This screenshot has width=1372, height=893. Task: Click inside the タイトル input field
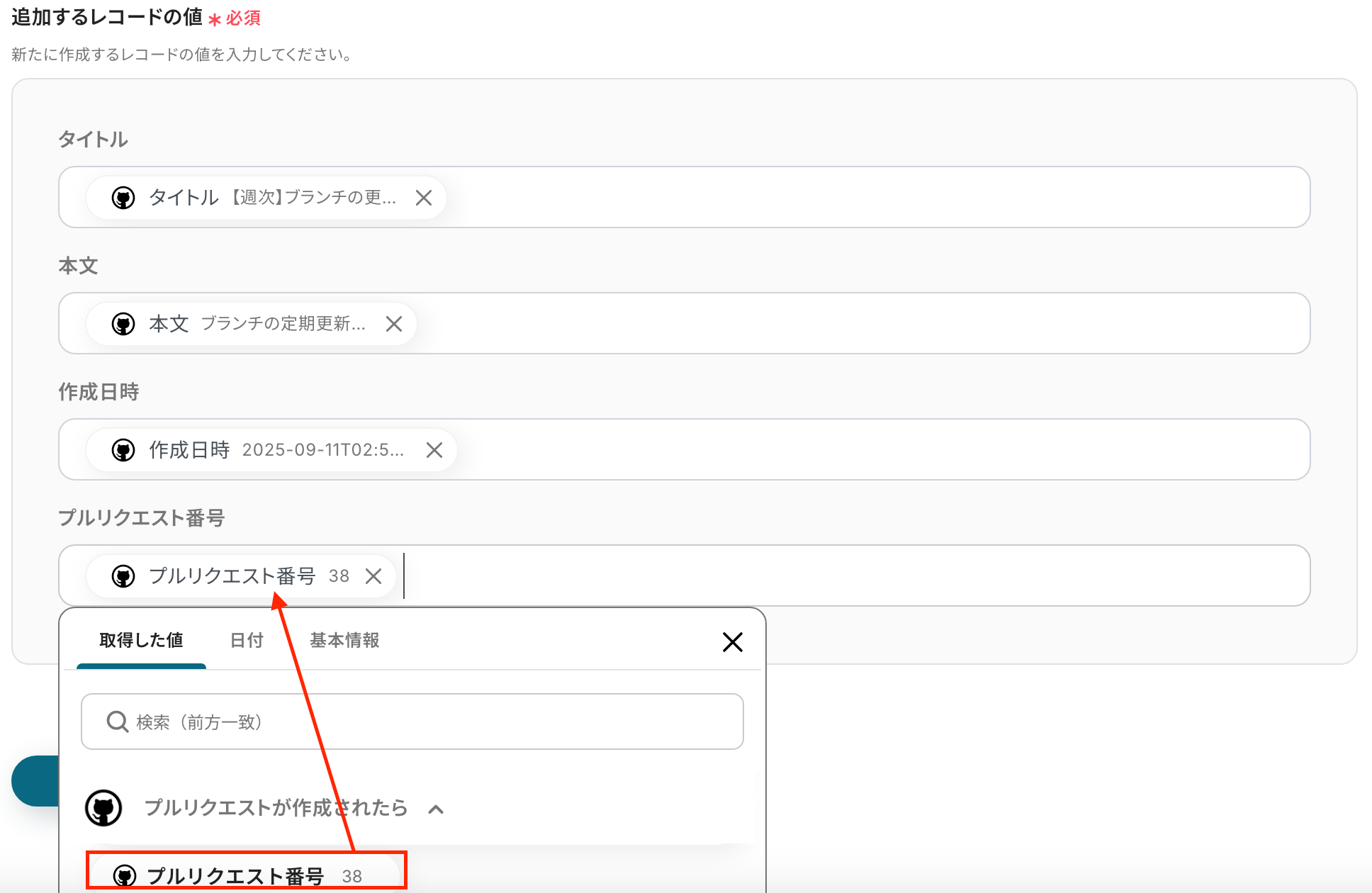coord(850,198)
